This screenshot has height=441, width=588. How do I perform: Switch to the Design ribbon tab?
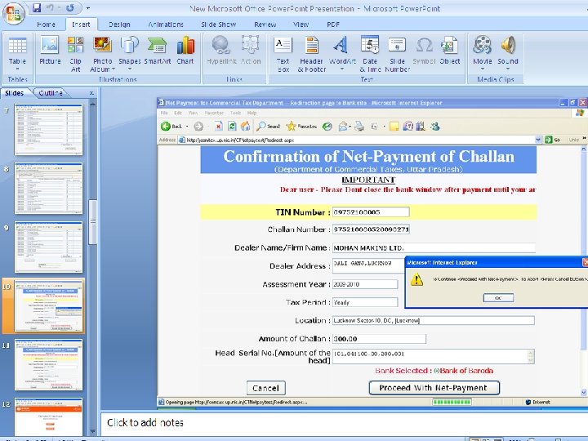click(x=119, y=24)
